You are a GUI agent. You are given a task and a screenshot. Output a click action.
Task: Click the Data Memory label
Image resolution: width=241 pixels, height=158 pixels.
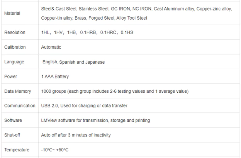tap(18, 91)
